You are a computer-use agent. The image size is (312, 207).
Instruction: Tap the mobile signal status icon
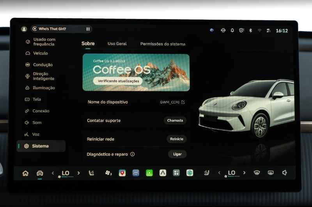268,31
